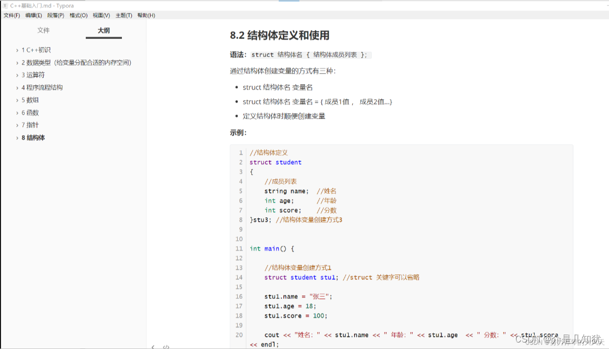
Task: Place cursor on code line 'stu1.age = 18;'
Action: pos(290,306)
